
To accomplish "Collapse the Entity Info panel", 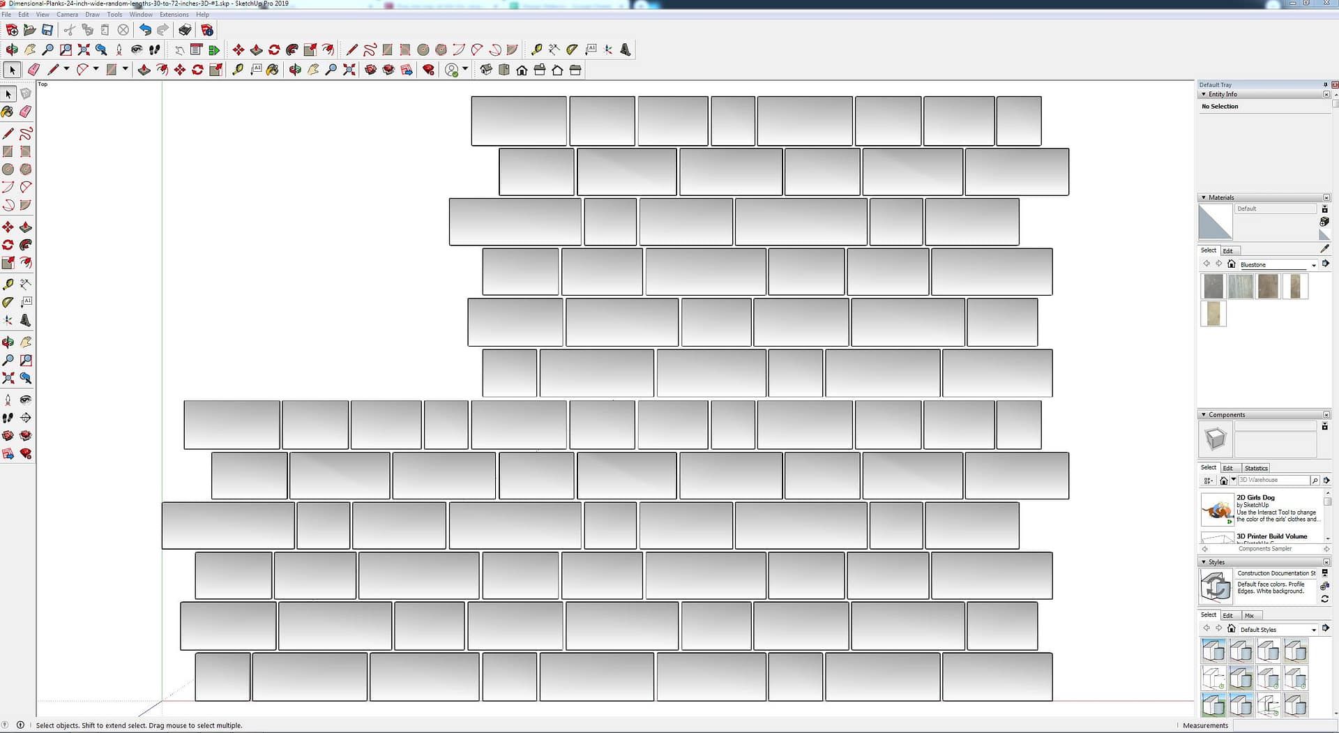I will tap(1204, 94).
